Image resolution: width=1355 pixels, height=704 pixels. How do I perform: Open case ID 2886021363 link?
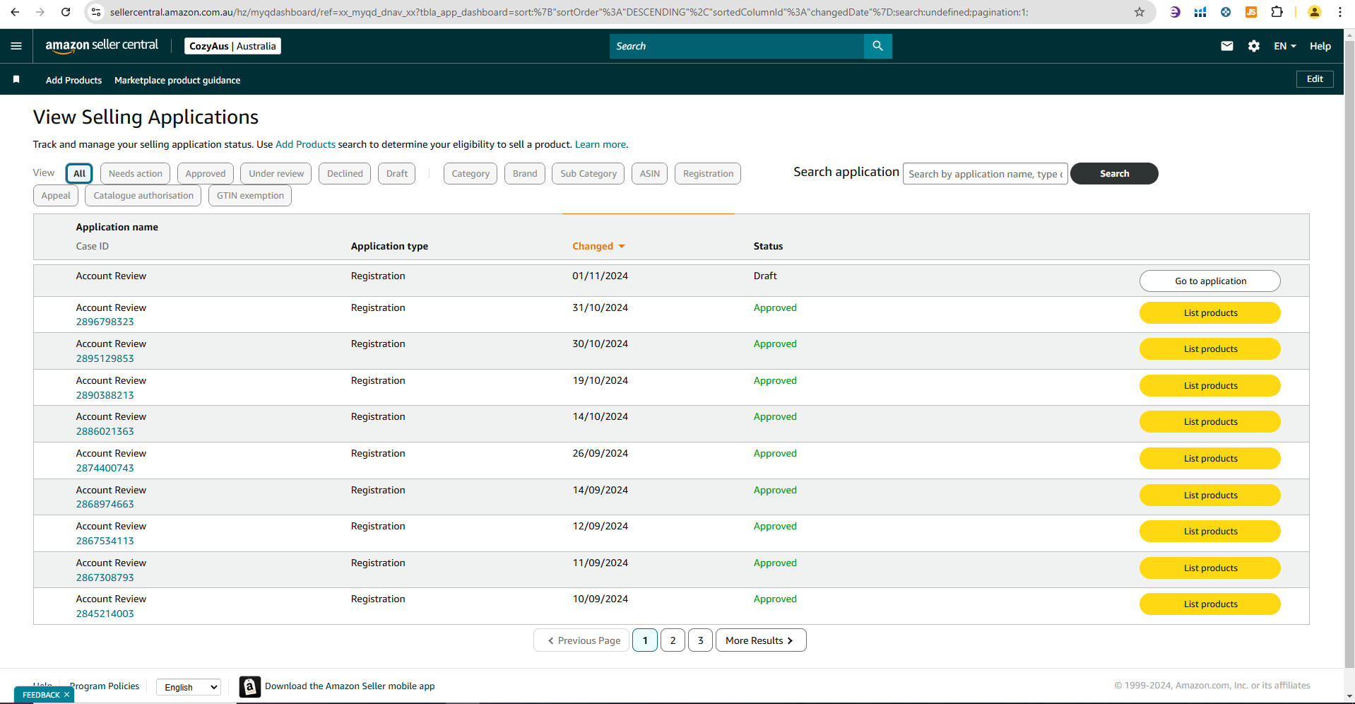click(105, 431)
